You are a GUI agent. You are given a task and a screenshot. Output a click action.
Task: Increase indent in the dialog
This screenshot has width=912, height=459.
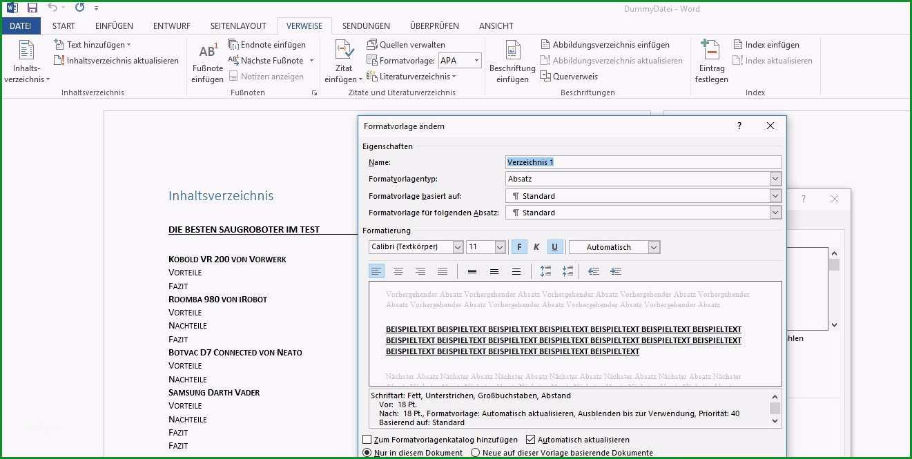click(616, 271)
